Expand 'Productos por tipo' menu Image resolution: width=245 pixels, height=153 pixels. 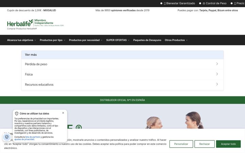click(x=52, y=40)
